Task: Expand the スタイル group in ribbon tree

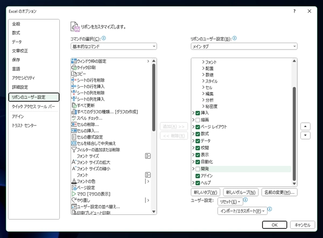Action: 203,81
